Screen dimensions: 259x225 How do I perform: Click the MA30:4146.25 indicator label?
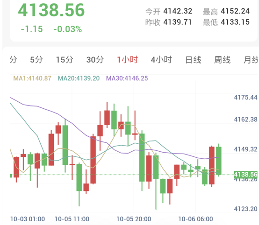coord(127,78)
